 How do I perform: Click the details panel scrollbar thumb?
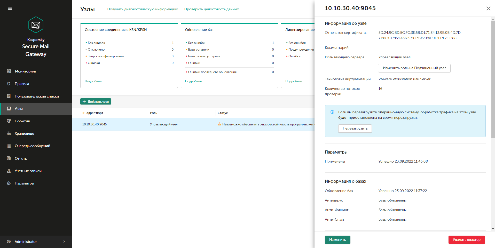pos(493,79)
